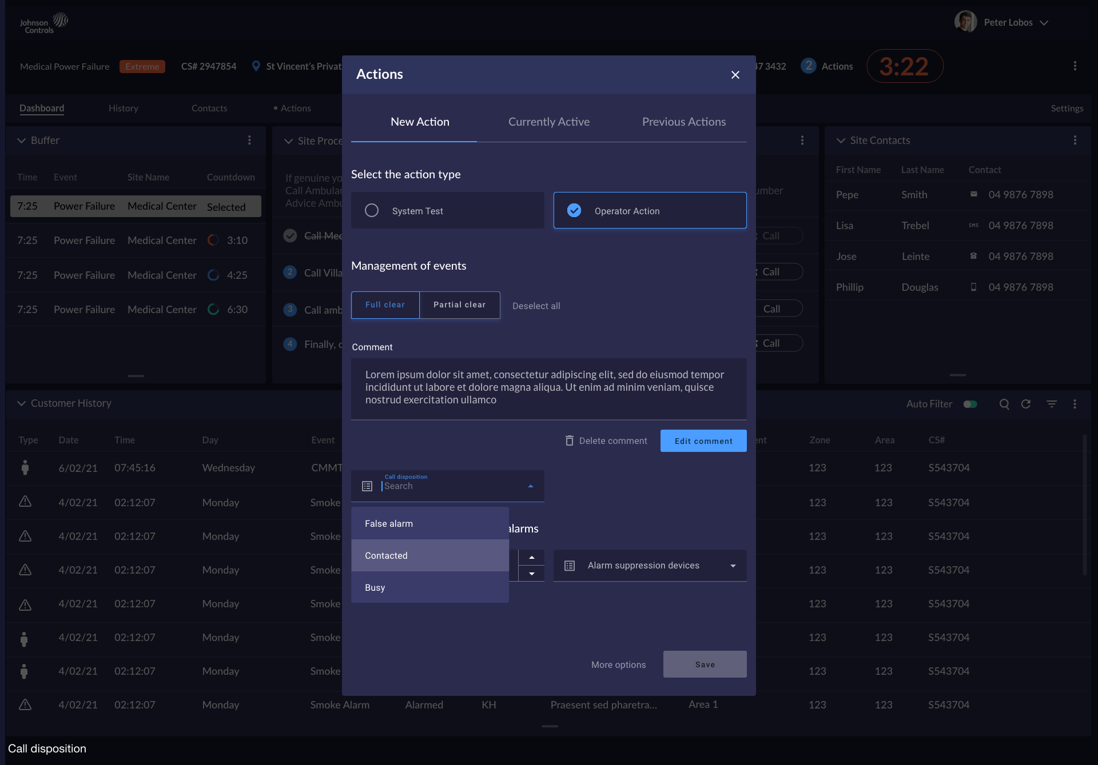Click the search icon in Customer History
This screenshot has height=765, width=1098.
tap(1004, 404)
